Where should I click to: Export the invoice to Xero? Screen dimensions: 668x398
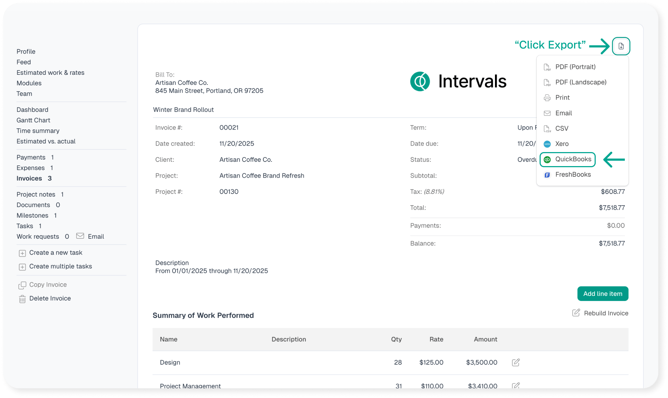pyautogui.click(x=562, y=144)
